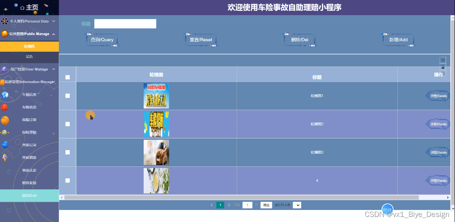The width and height of the screenshot is (455, 222).
Task: Click the ringed planet icon beside 保险理赔
Action: tap(4, 133)
